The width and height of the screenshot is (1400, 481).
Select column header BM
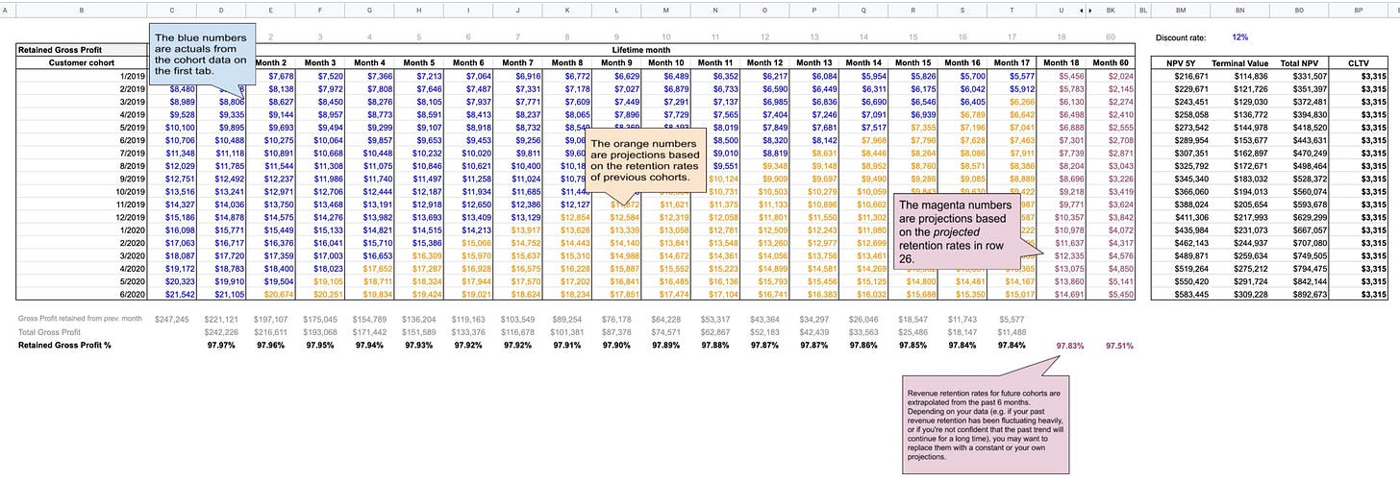tap(1181, 9)
